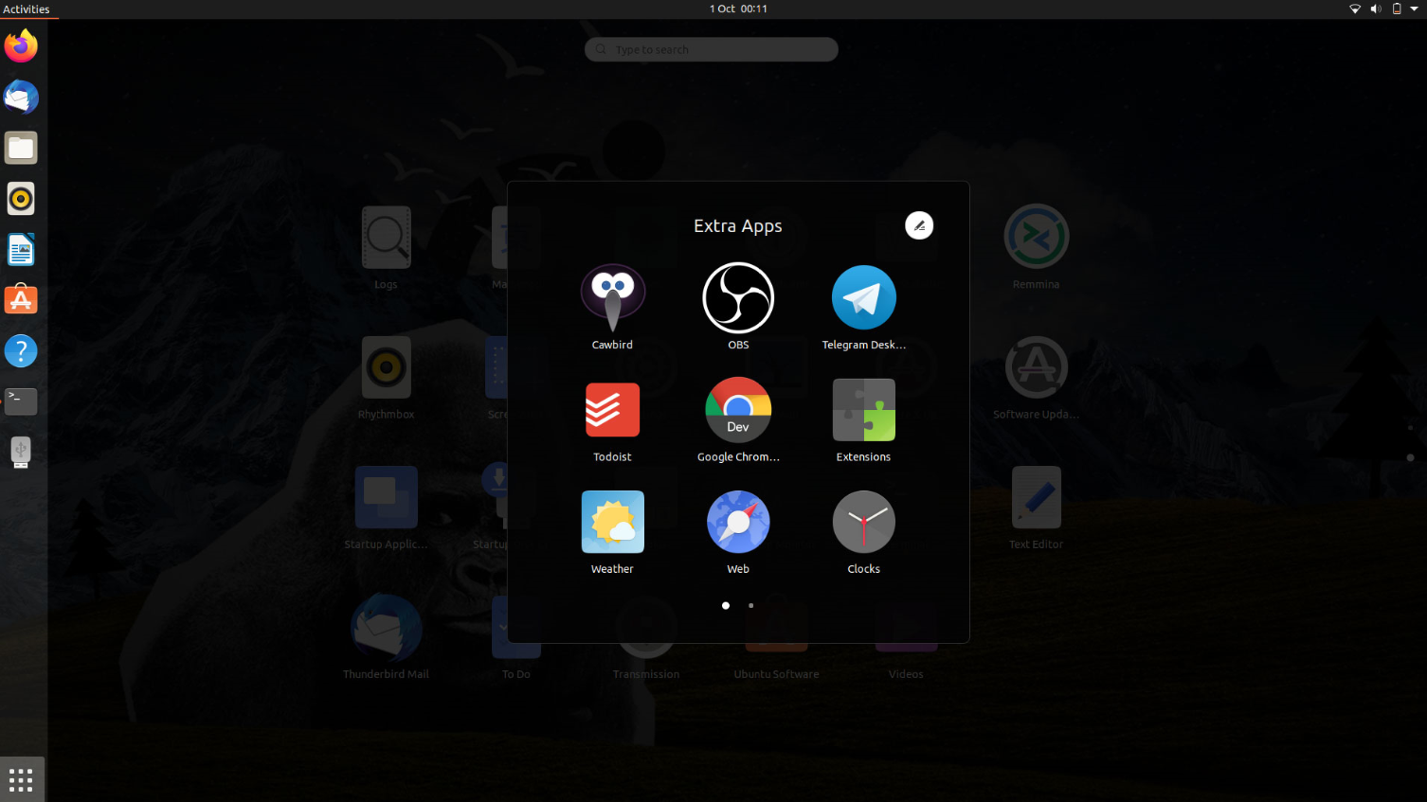Click the Videos label in grid
This screenshot has width=1427, height=802.
906,674
